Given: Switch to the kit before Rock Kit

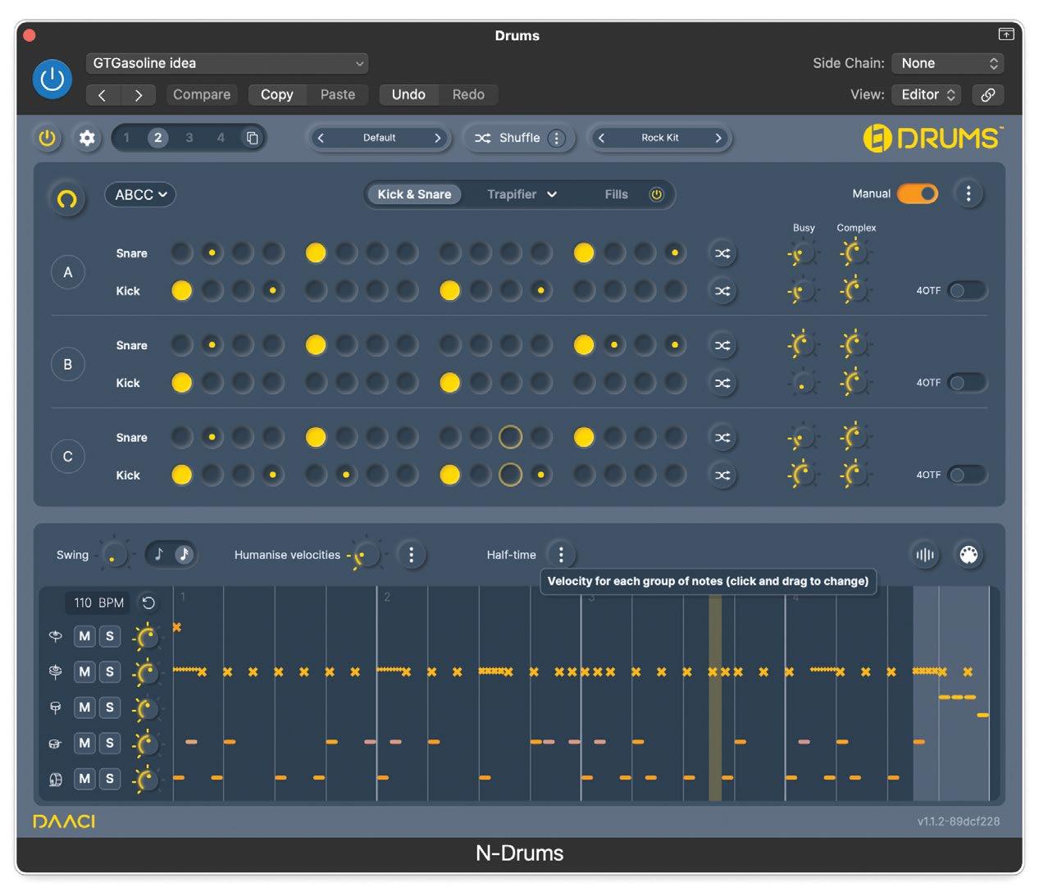Looking at the screenshot, I should coord(601,138).
